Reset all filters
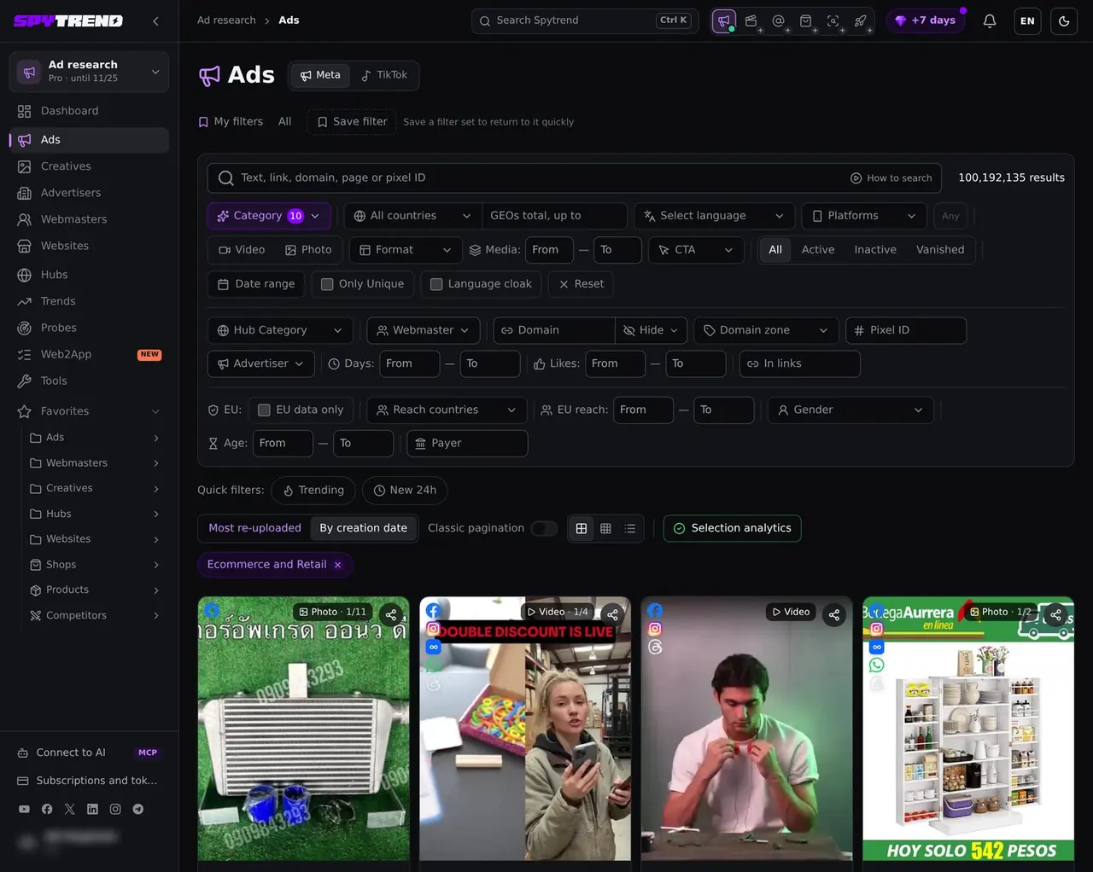 (x=581, y=284)
